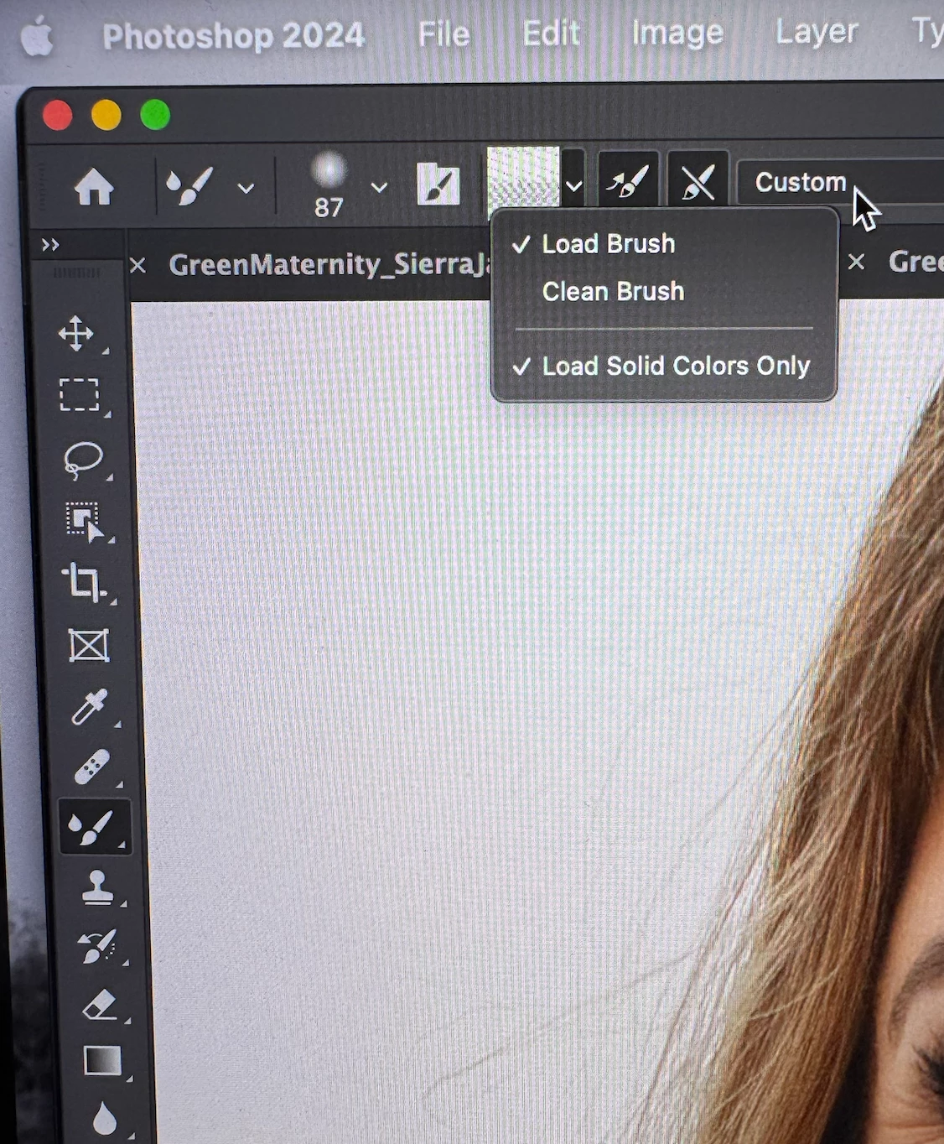The image size is (944, 1144).
Task: Click the Home button in options bar
Action: 94,186
